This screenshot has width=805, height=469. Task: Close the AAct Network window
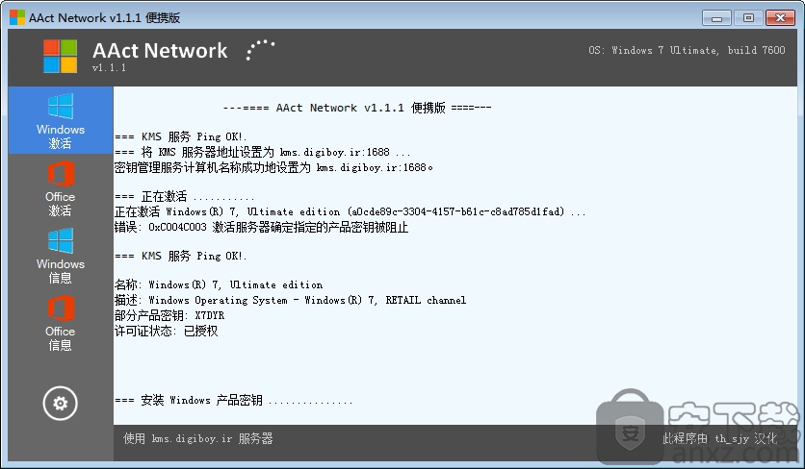click(x=780, y=18)
